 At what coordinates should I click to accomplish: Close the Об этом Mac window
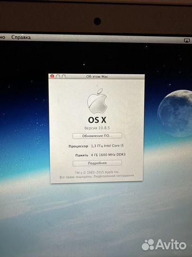pos(52,76)
